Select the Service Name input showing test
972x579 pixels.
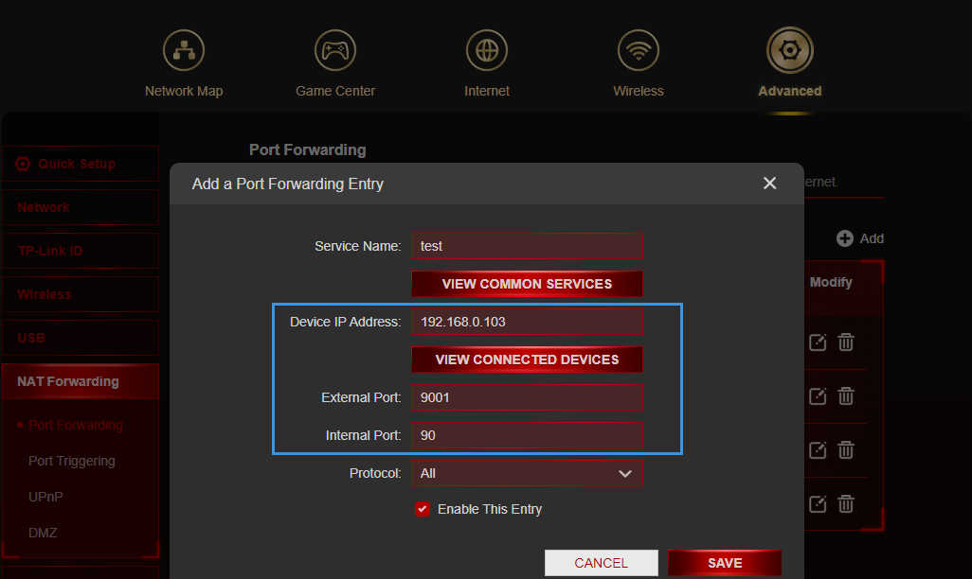point(527,245)
